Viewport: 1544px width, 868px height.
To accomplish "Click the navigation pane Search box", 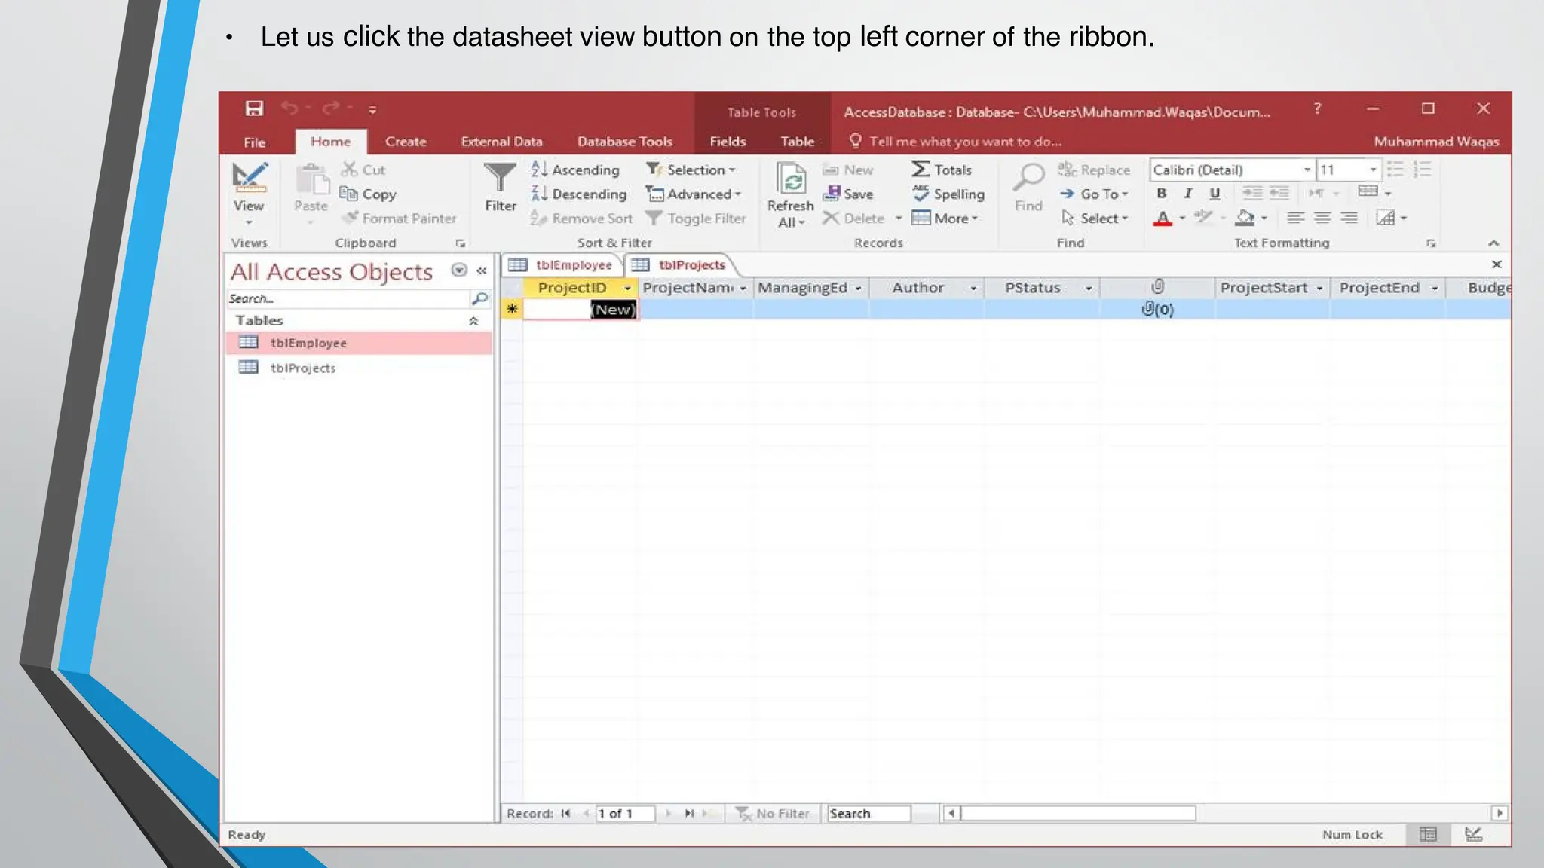I will coord(348,298).
